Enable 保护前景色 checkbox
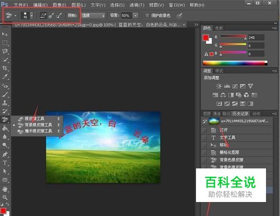Image resolution: width=280 pixels, height=216 pixels. pos(147,16)
